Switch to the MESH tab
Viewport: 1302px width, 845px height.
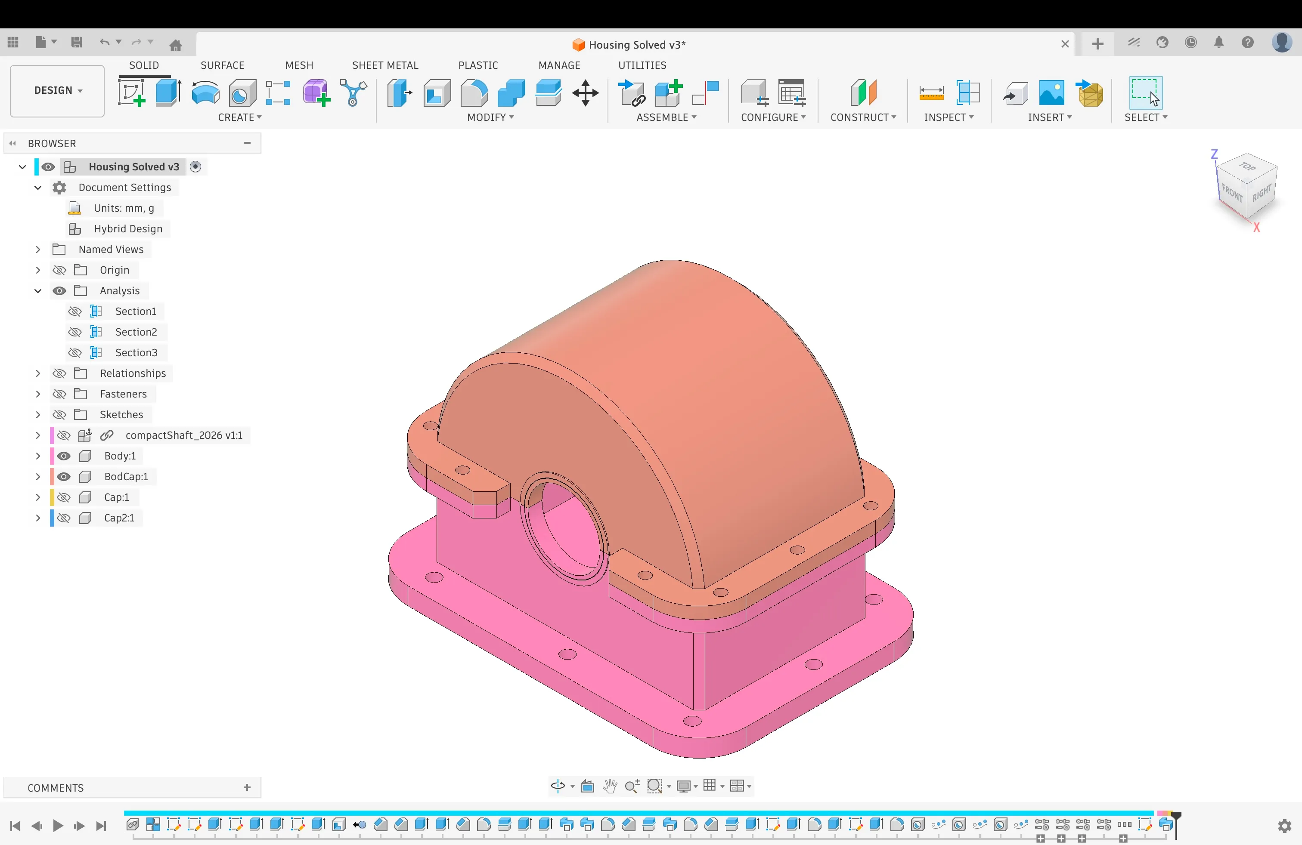[299, 65]
